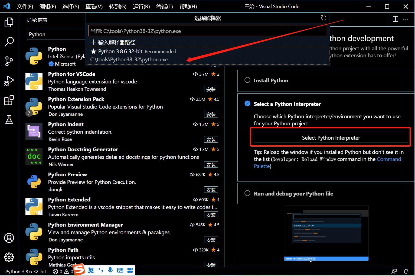The width and height of the screenshot is (415, 276).
Task: Open the 终端(T) menu
Action: [165, 6]
